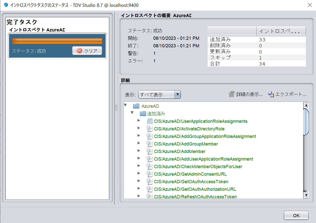Screen dimensions: 316x223
Task: Expand the RefreshOAuthAccessToken node
Action: click(139, 196)
